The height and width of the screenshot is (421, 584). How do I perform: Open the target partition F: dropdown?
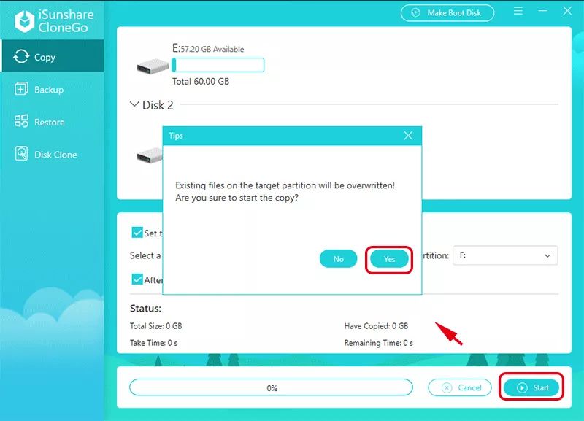504,255
